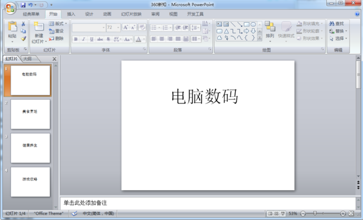Open the Character Spacing (AV) dropdown
This screenshot has width=363, height=220.
click(117, 39)
